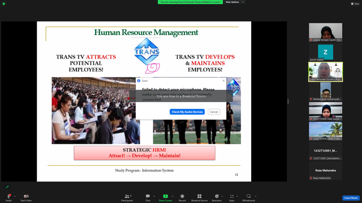Expand chat options arrow beside Chat
This screenshot has height=203, width=362.
point(154,196)
